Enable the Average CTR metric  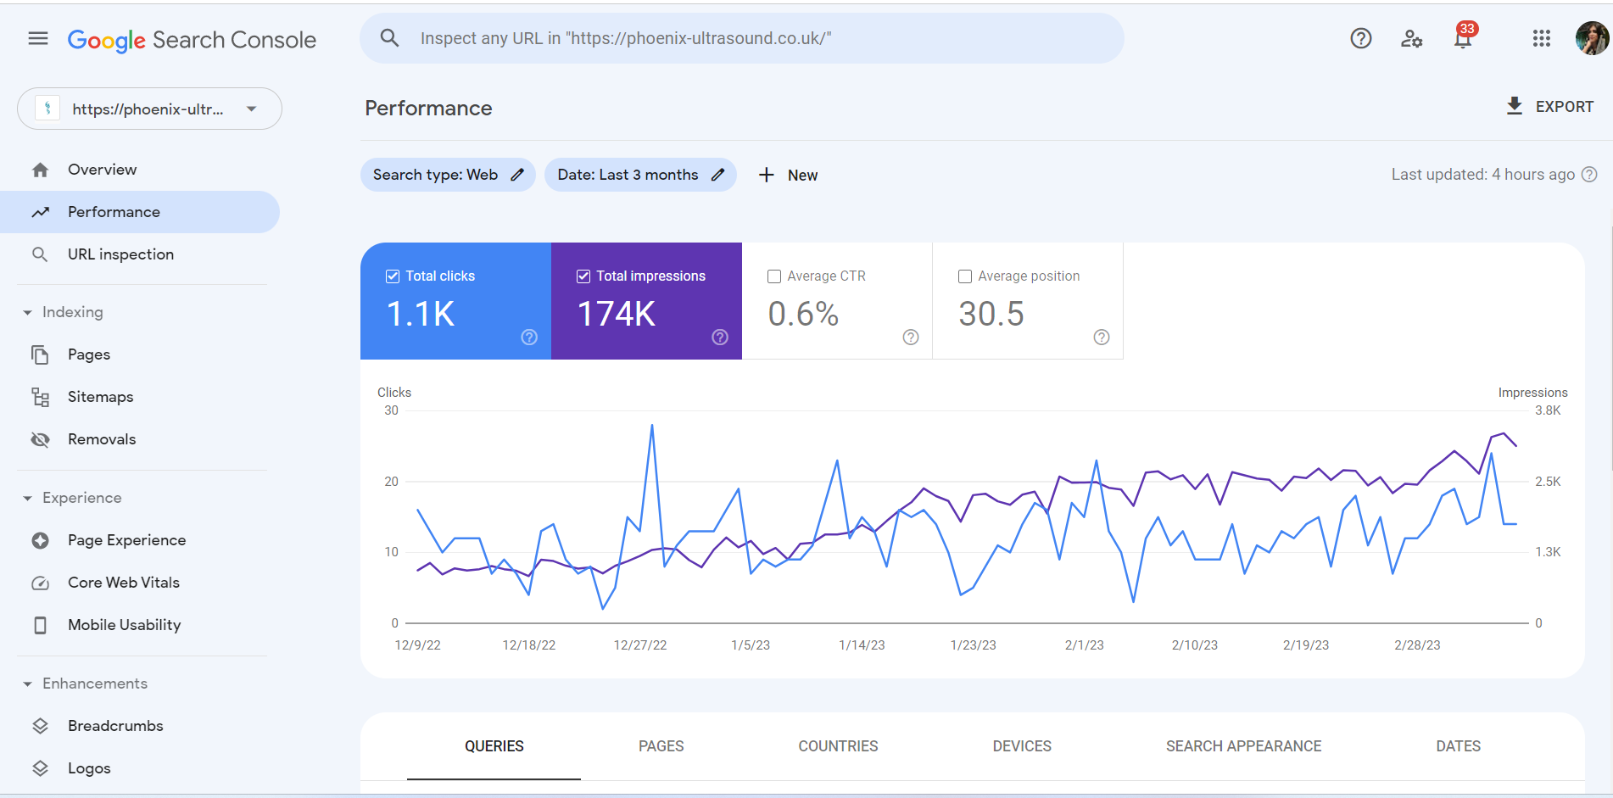[x=773, y=276]
